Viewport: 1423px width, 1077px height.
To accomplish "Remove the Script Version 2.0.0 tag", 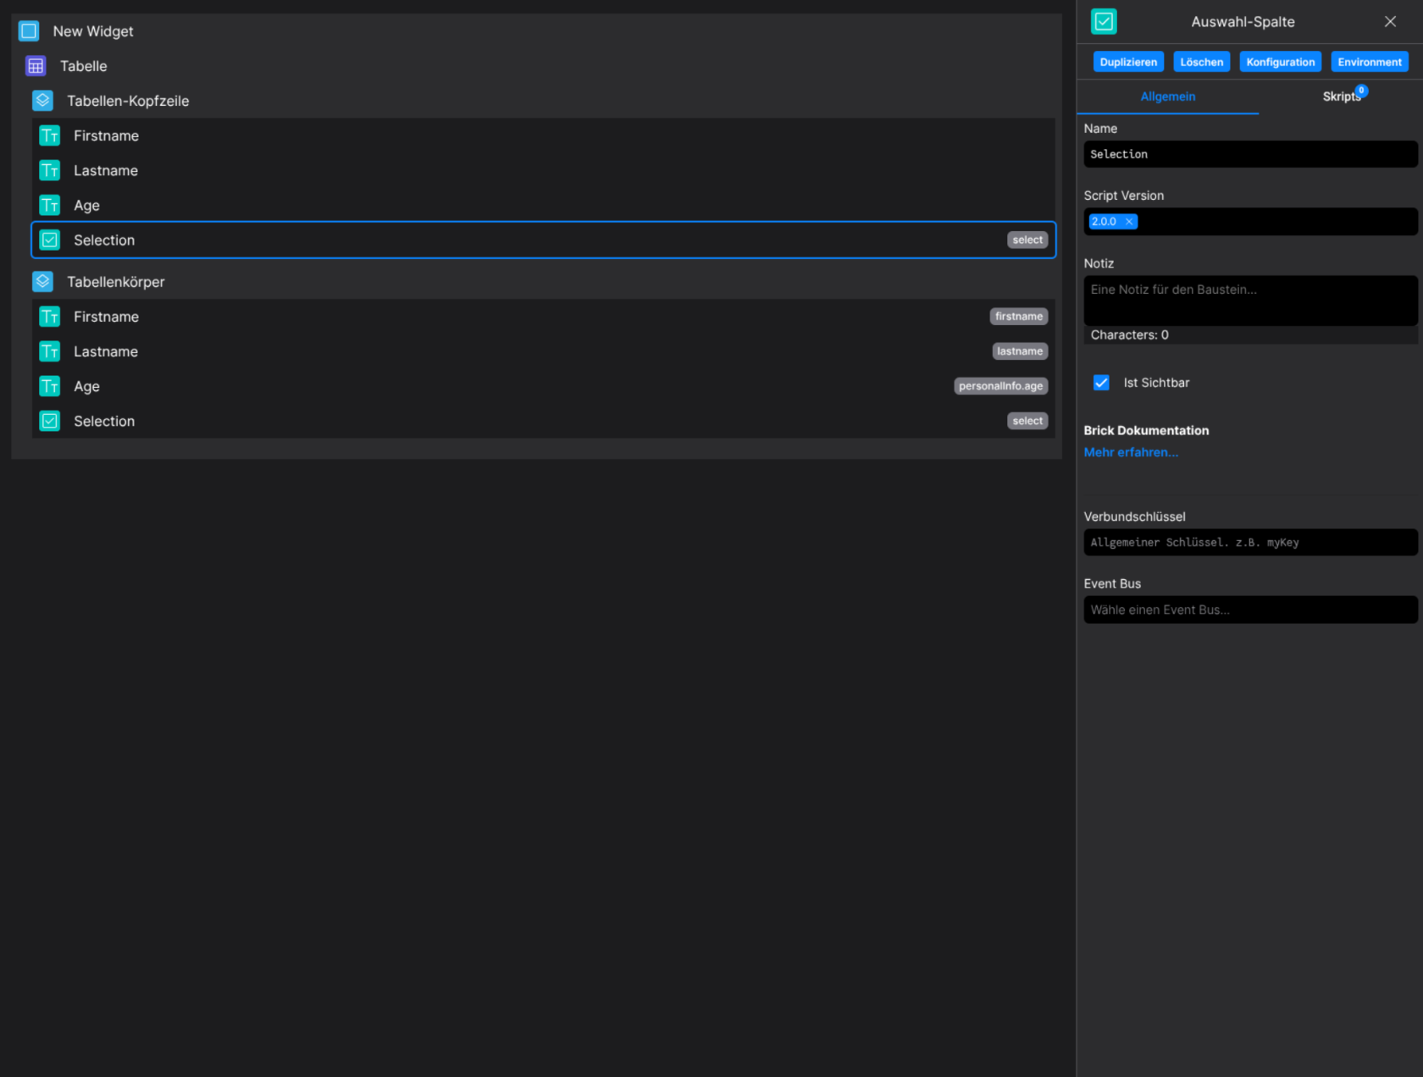I will coord(1130,221).
